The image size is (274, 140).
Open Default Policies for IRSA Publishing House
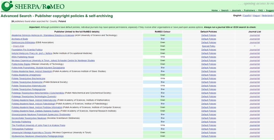click(x=209, y=57)
